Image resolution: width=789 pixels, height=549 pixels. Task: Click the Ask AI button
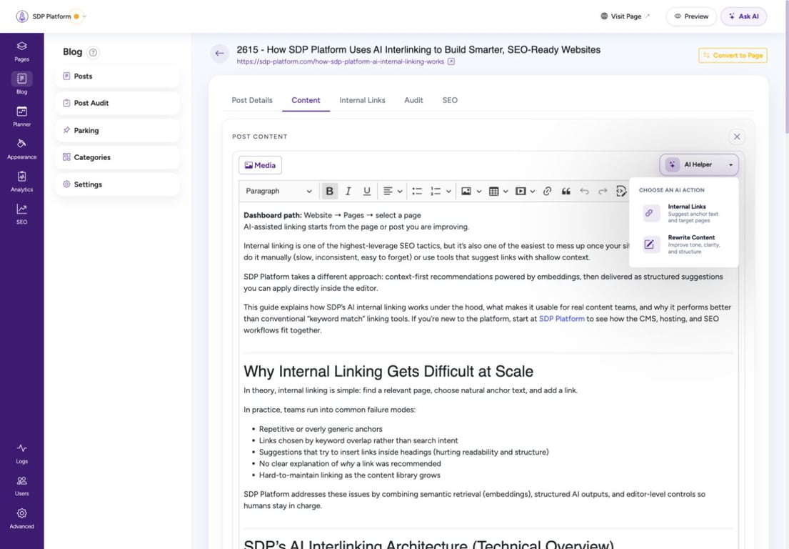744,16
